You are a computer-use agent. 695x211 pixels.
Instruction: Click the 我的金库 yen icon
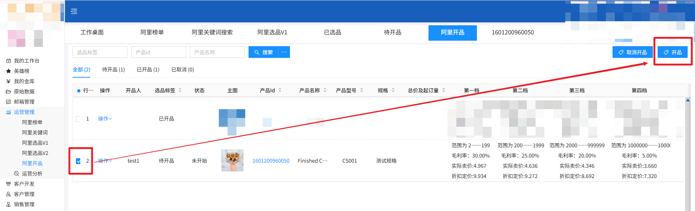(x=8, y=81)
